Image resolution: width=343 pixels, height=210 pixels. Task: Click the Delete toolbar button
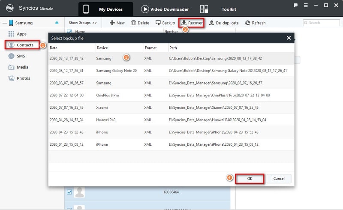(140, 23)
